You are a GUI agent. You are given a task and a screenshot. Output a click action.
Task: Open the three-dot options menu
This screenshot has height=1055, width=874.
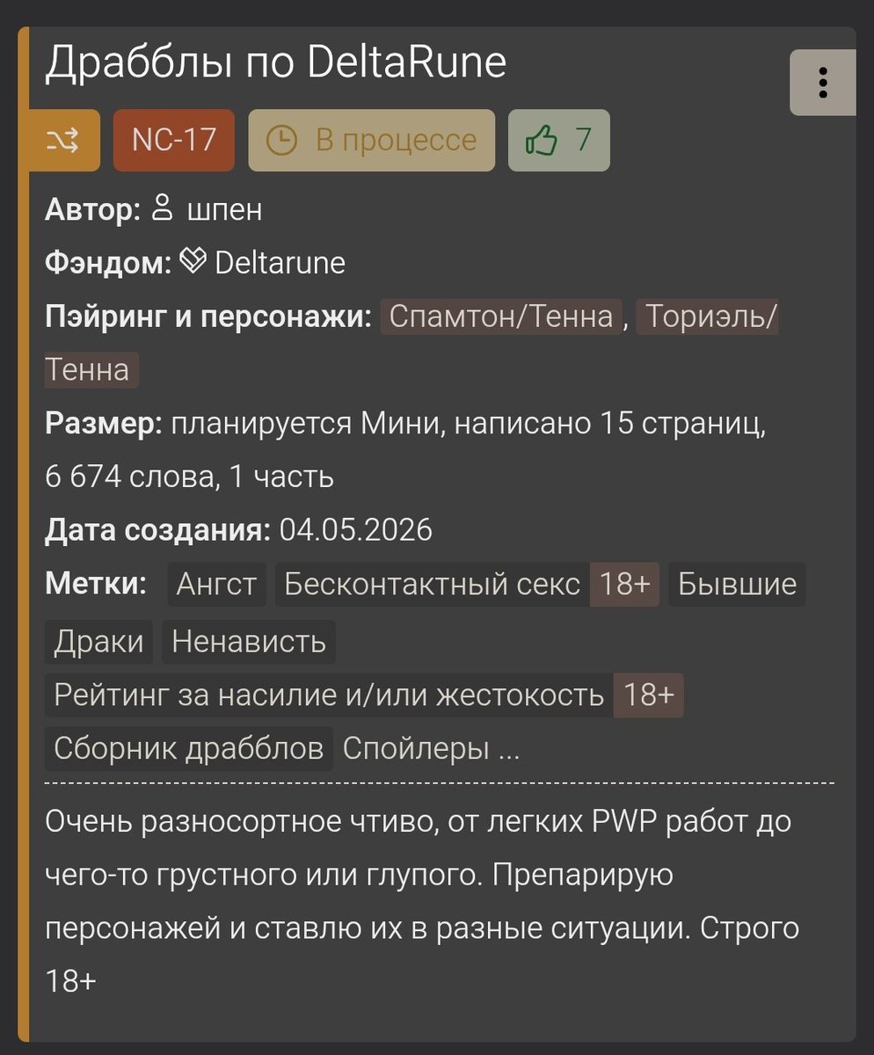[x=822, y=83]
